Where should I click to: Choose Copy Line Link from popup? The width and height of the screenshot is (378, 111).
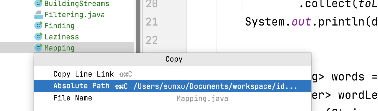84,74
